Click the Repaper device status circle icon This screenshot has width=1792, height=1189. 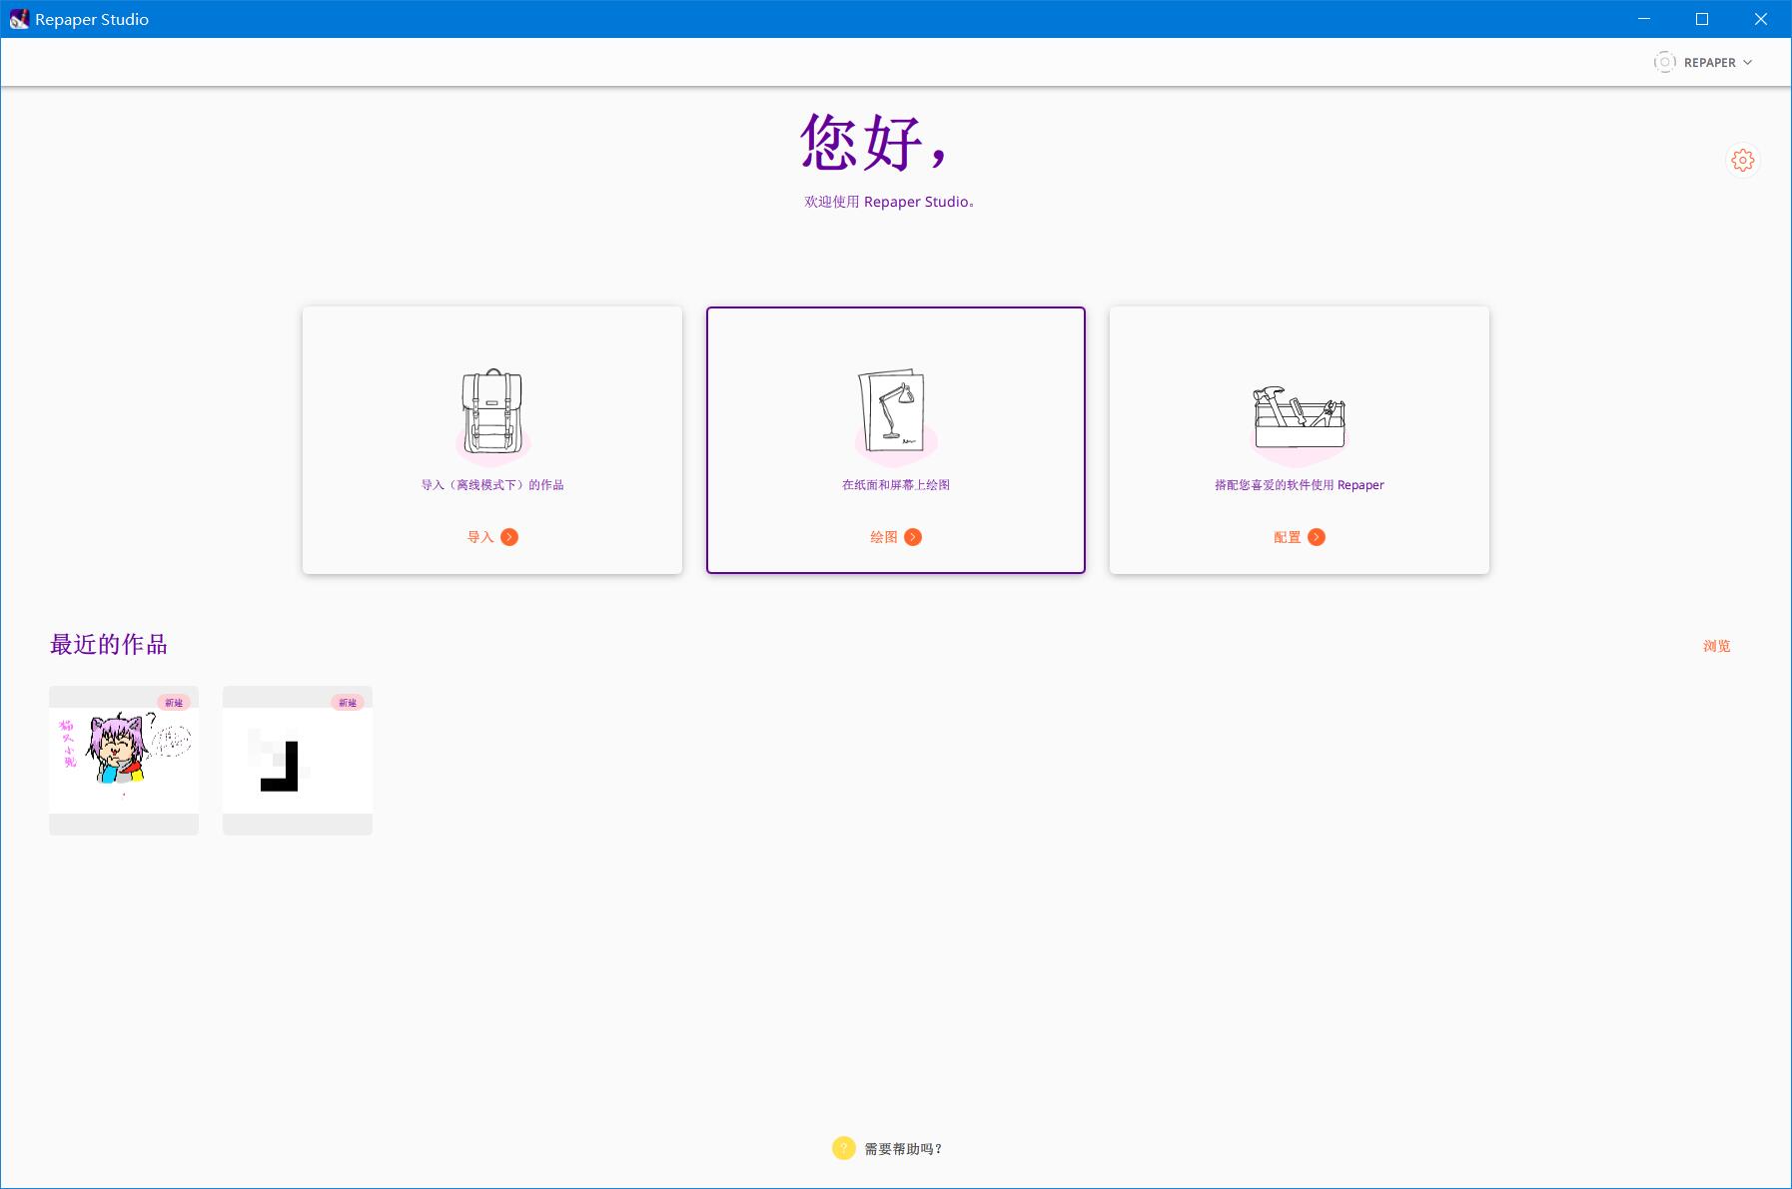click(x=1664, y=62)
